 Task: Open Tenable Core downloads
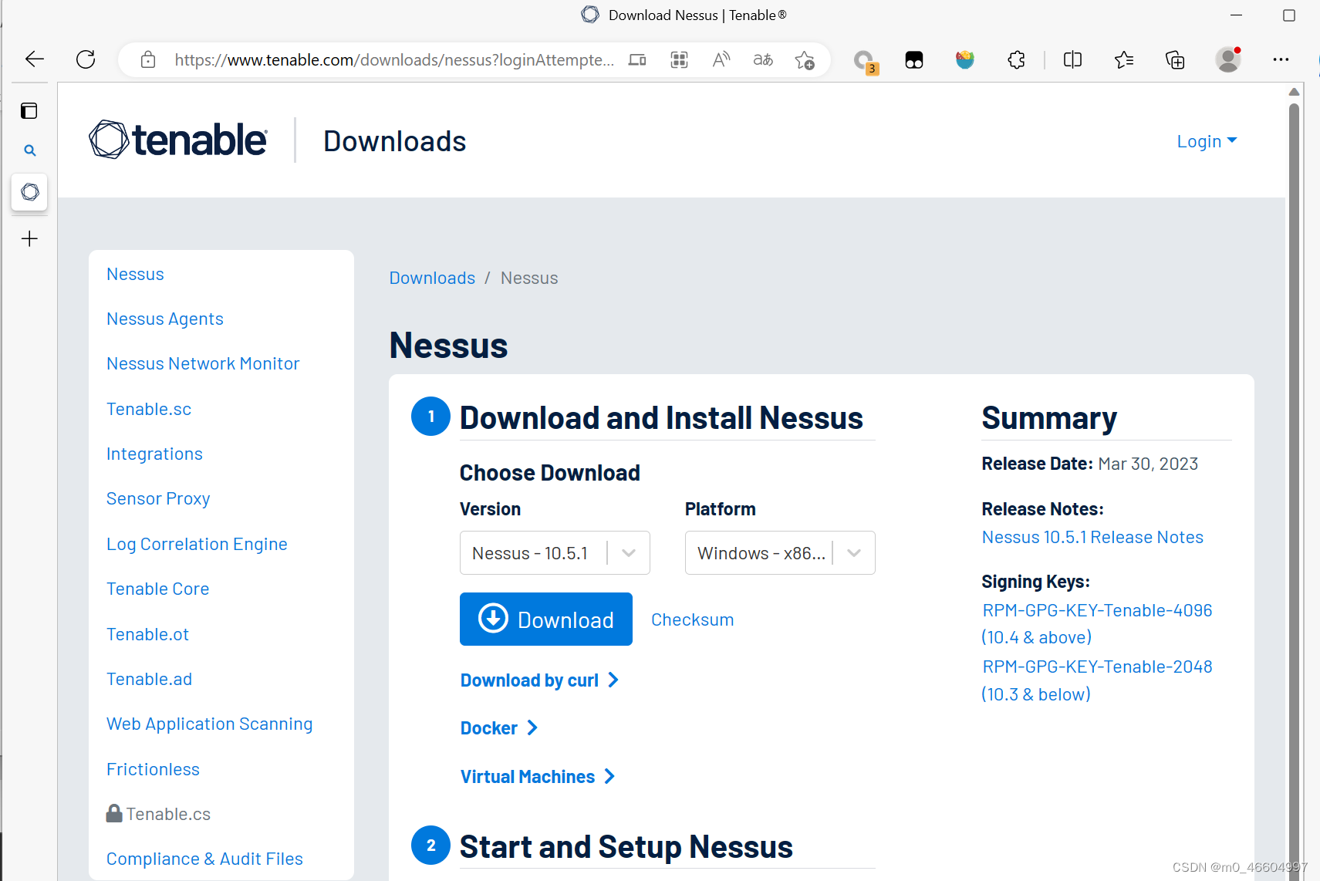[158, 589]
